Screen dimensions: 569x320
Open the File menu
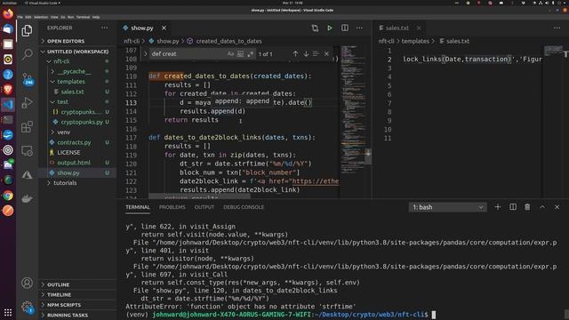(x=20, y=17)
